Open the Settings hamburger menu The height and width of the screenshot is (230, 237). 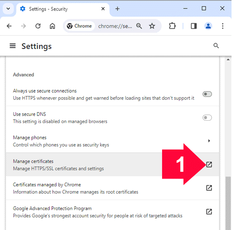point(13,46)
